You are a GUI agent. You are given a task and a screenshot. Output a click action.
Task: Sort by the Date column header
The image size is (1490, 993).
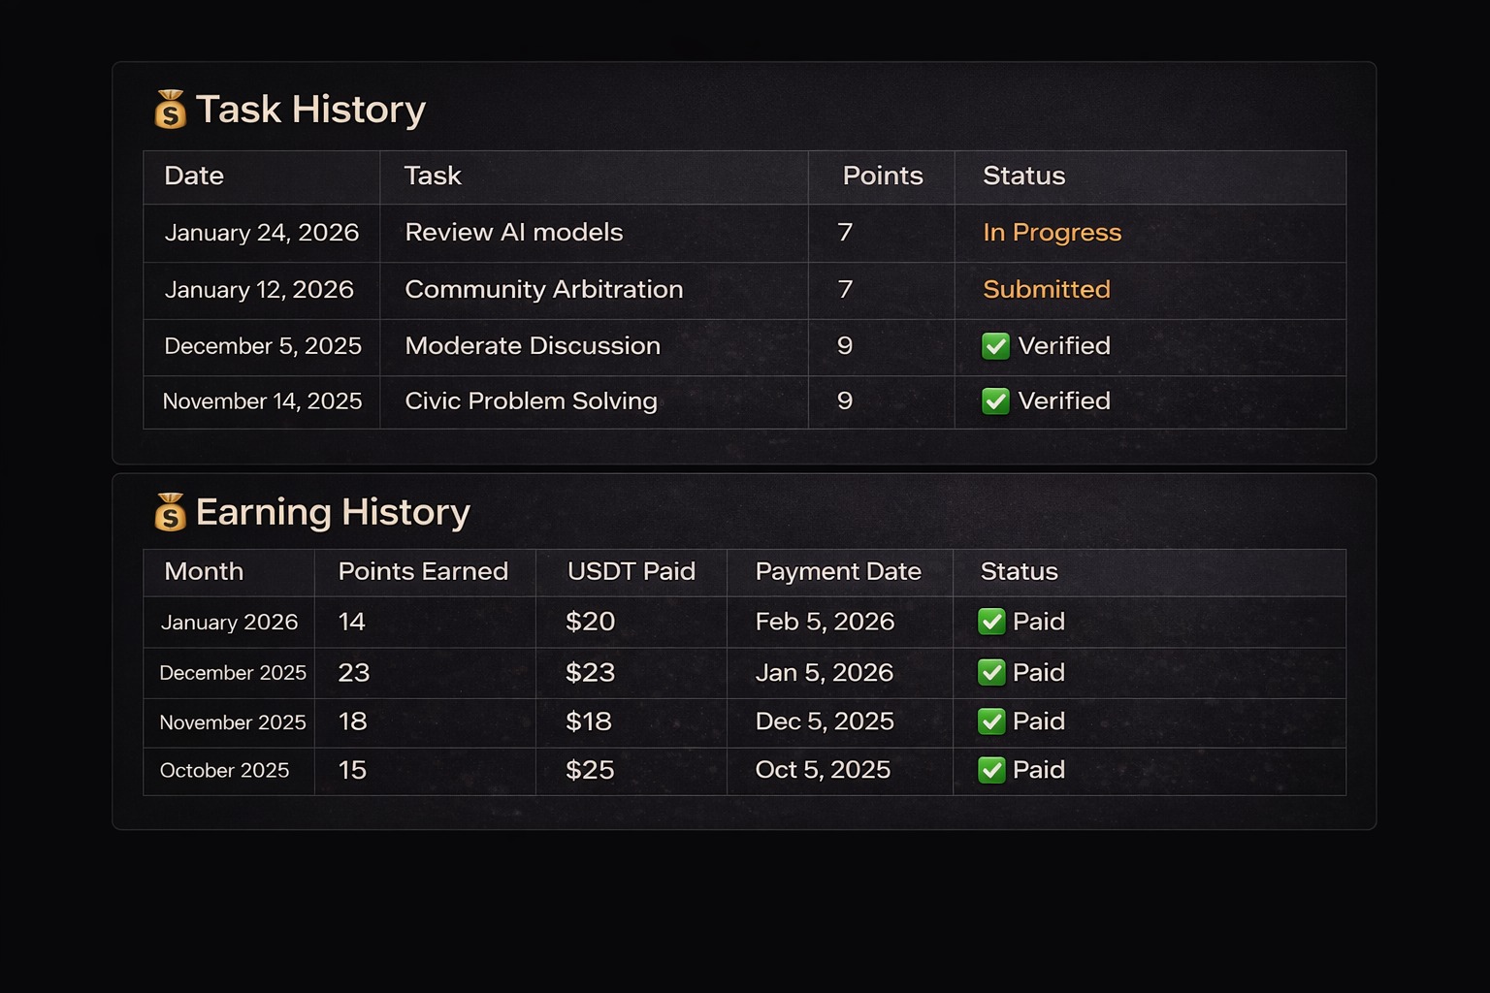tap(193, 176)
